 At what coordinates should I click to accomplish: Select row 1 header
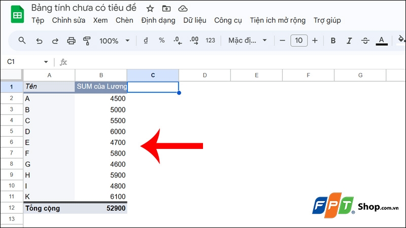click(11, 87)
